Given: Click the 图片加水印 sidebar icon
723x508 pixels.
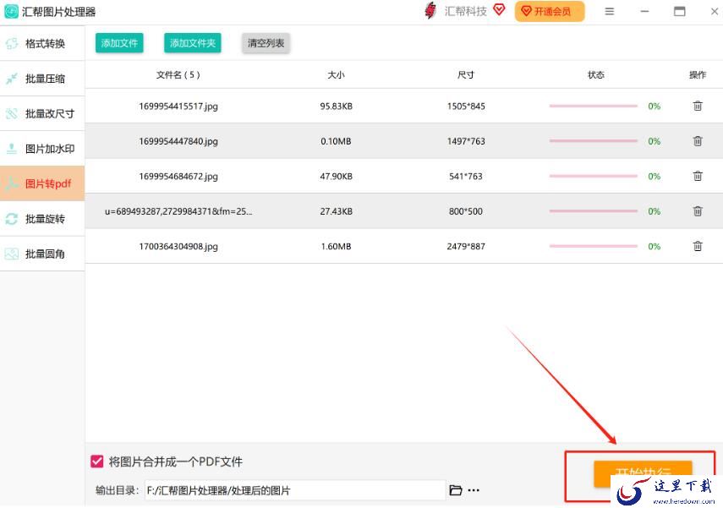Looking at the screenshot, I should [12, 149].
